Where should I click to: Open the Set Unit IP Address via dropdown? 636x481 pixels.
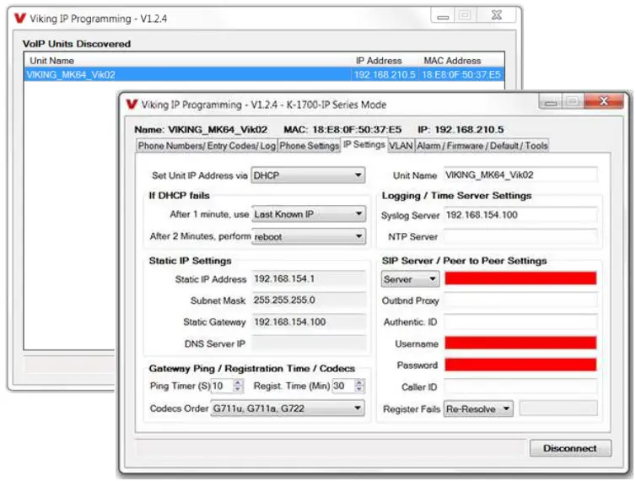coord(308,176)
